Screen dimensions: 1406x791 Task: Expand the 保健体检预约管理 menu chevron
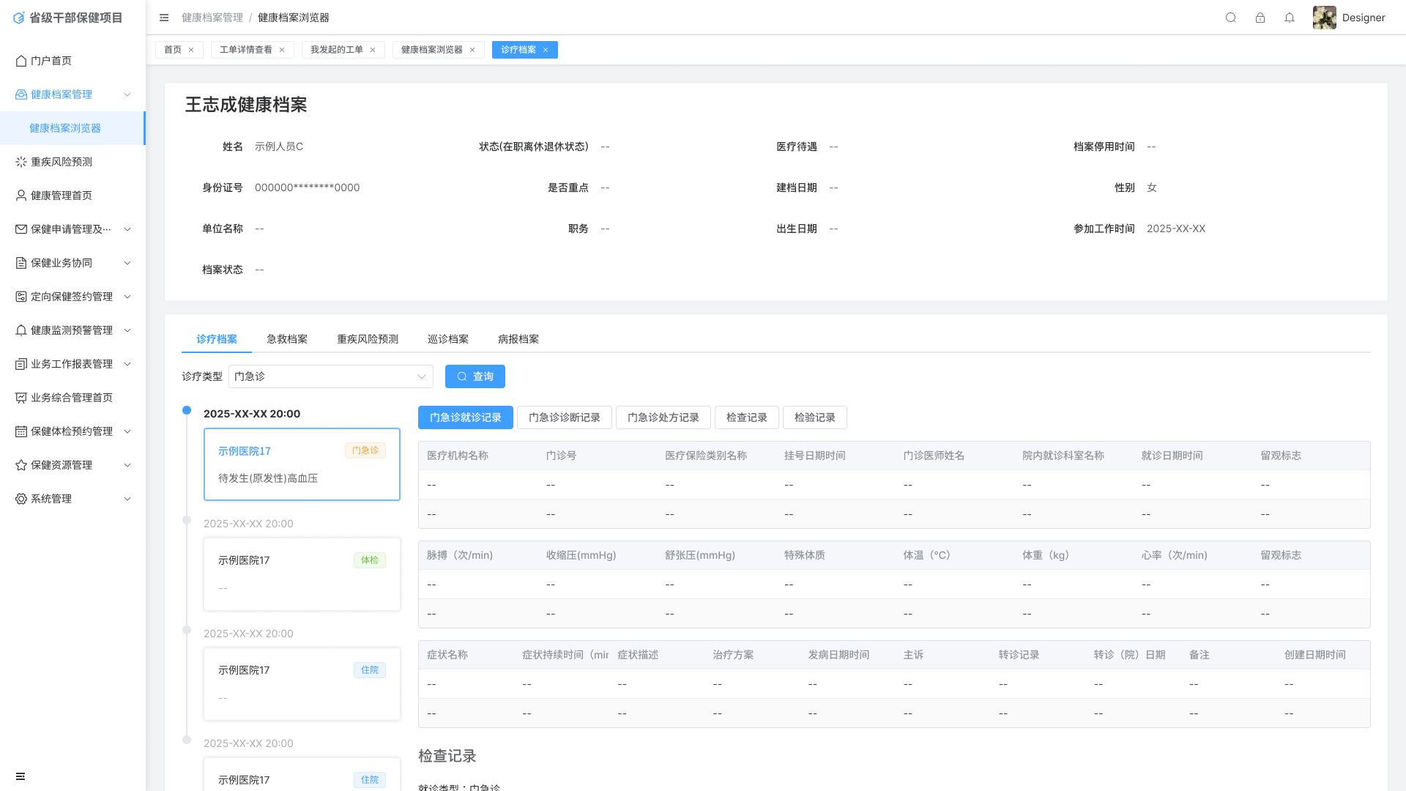(127, 431)
